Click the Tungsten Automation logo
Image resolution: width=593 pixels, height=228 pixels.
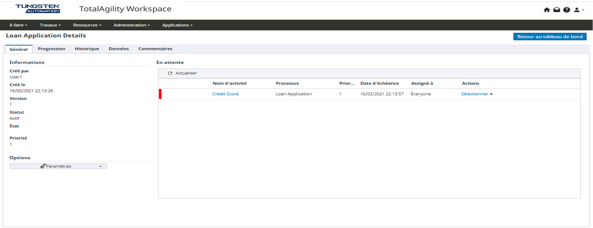point(37,9)
